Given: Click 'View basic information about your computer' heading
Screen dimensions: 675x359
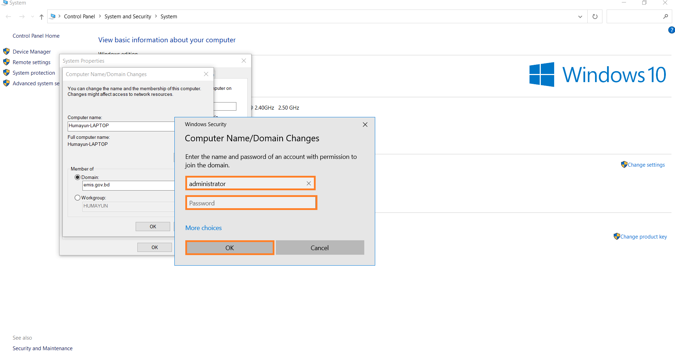Looking at the screenshot, I should click(167, 40).
